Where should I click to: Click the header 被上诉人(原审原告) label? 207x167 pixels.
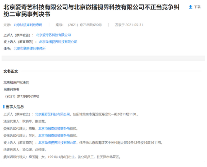coord(20,42)
